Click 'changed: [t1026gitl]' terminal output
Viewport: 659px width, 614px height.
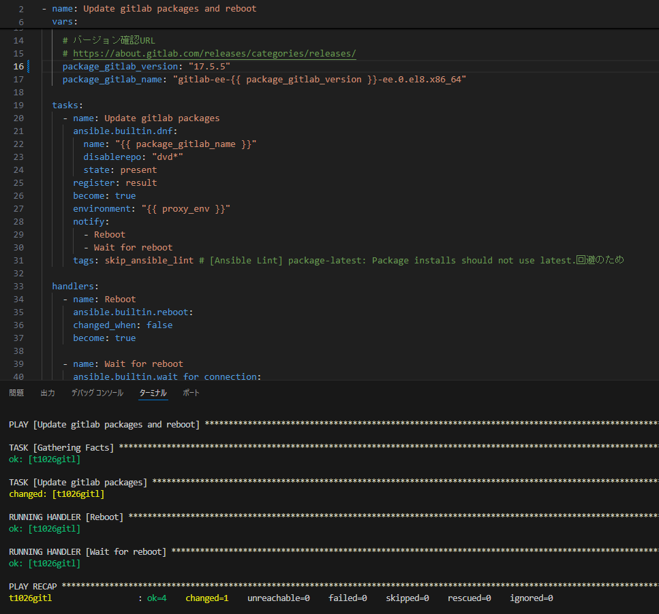pyautogui.click(x=57, y=494)
